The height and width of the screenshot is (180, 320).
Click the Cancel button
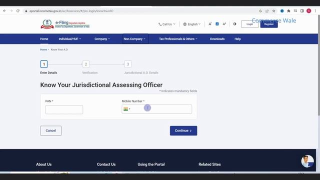pyautogui.click(x=51, y=130)
